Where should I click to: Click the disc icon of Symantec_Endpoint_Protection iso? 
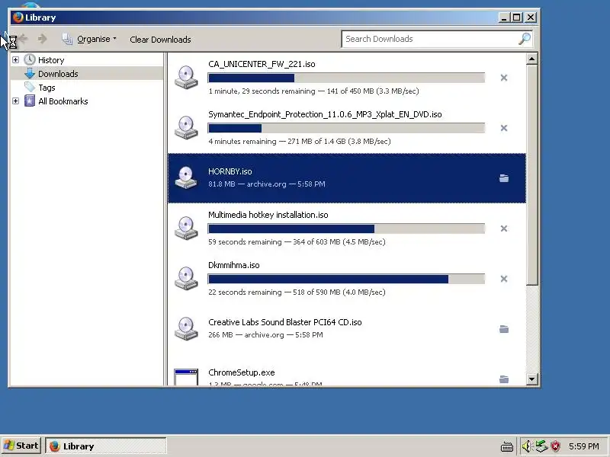coord(186,127)
